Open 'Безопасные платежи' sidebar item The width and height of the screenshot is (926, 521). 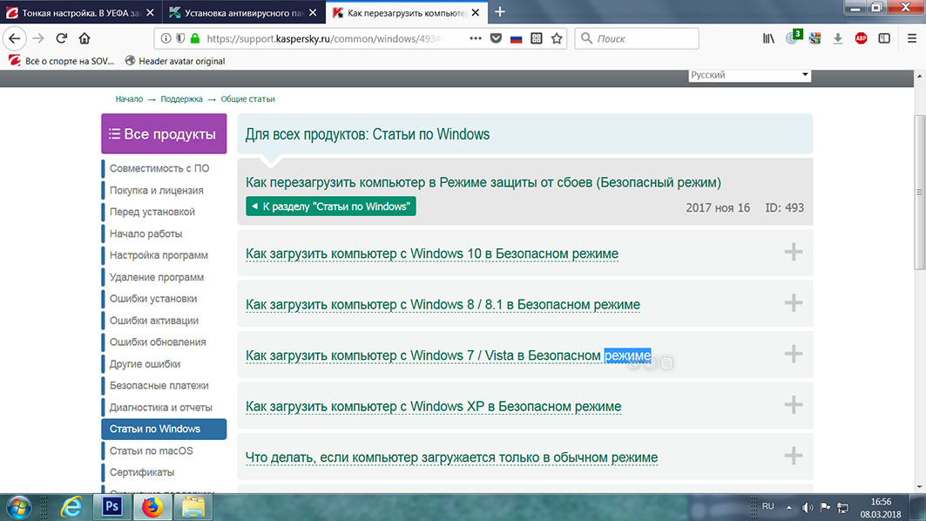[159, 385]
